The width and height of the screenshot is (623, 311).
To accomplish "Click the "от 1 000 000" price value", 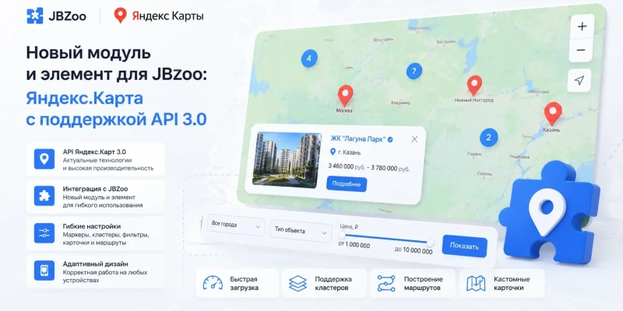I will 354,245.
